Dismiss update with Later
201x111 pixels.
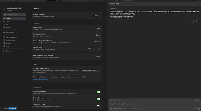(x=6, y=108)
